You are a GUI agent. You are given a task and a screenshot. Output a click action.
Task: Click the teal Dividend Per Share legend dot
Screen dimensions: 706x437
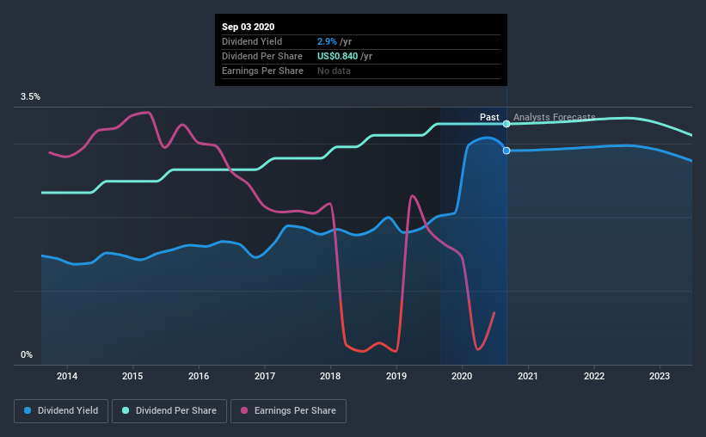[x=126, y=410]
